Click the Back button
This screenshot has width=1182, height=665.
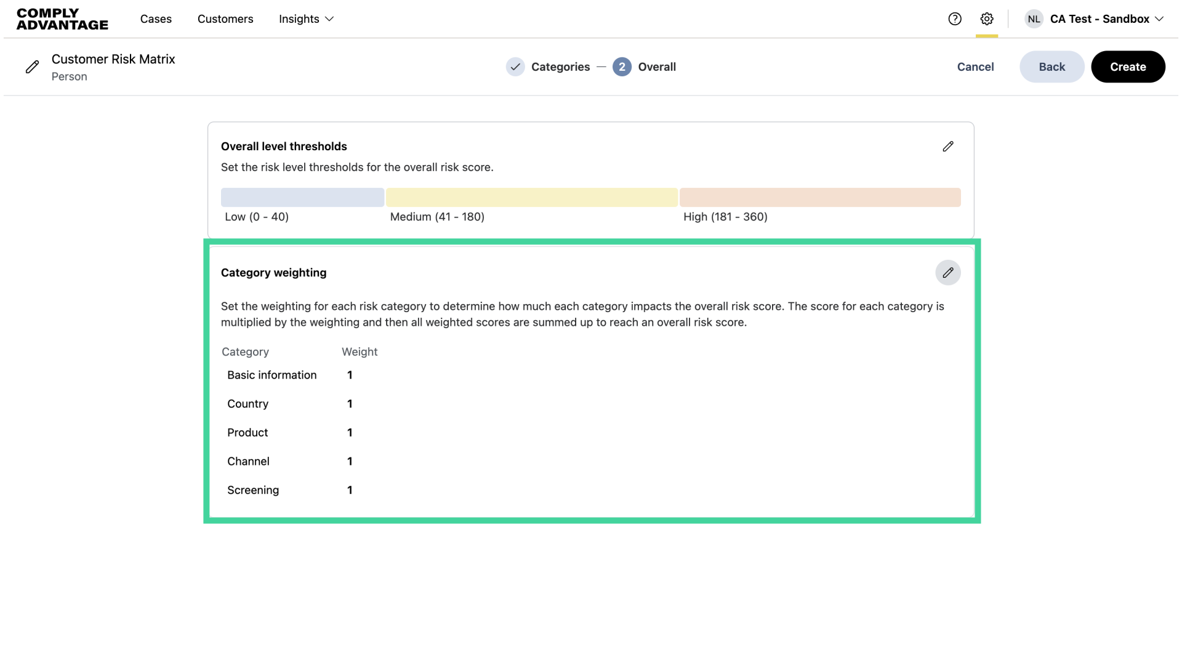[1051, 67]
